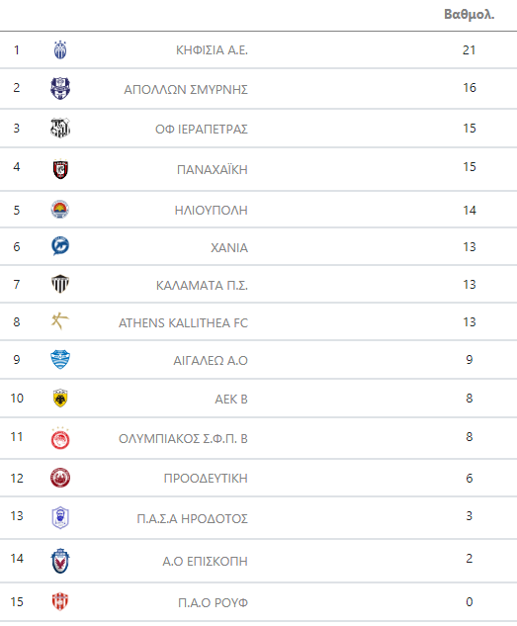Viewport: 517px width, 626px height.
Task: Click the Π.Α.Σ.Α ΗΡΟΔΟΤΟΣ crest
Action: click(60, 518)
